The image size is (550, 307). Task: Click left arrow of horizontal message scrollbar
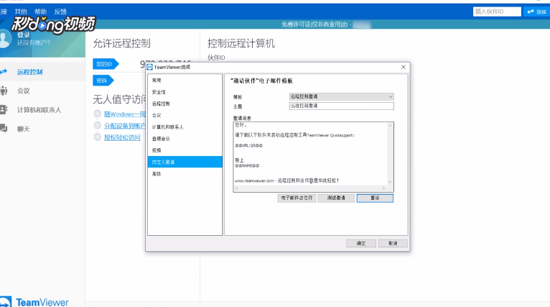point(237,188)
